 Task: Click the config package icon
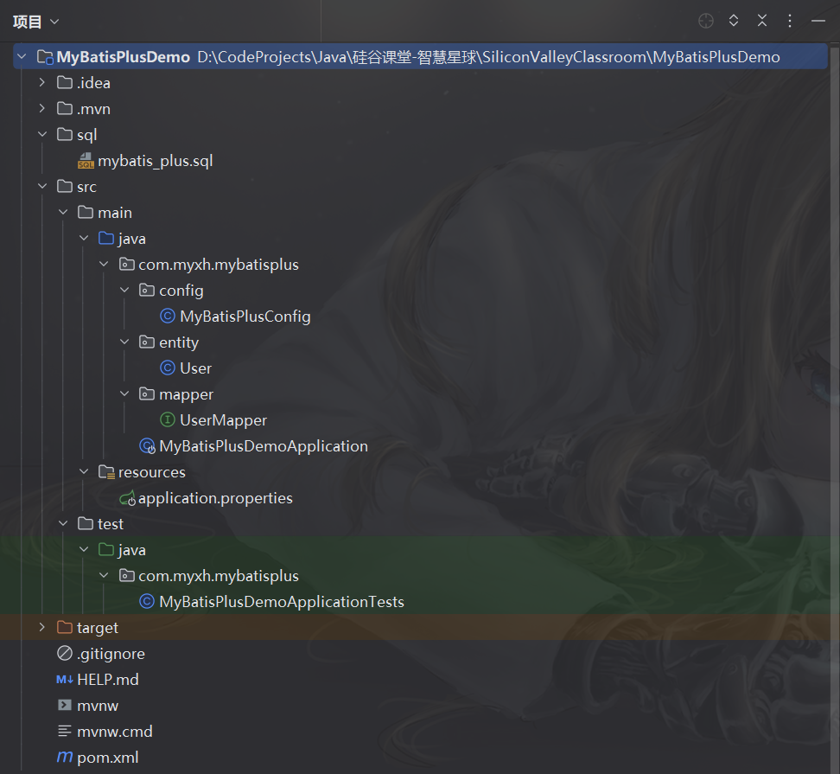pos(147,290)
